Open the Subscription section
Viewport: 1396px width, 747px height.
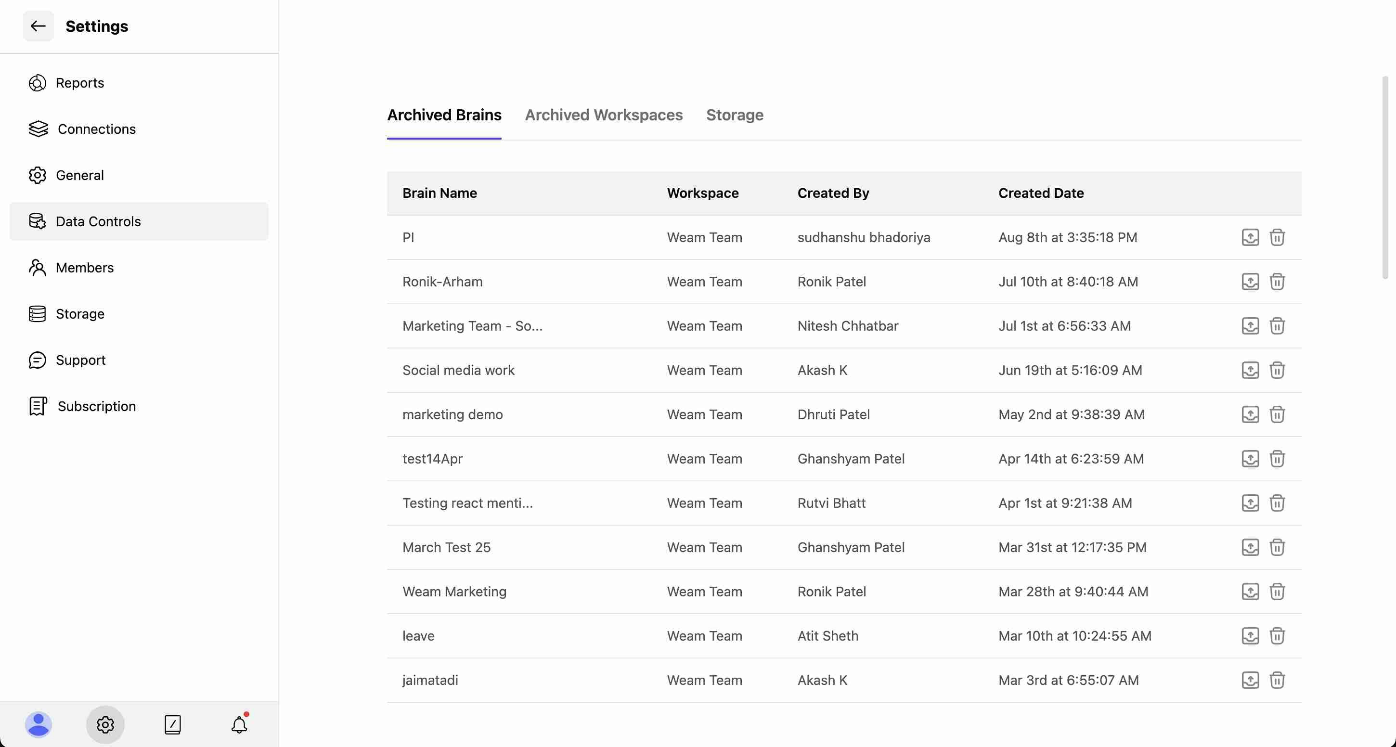point(139,406)
